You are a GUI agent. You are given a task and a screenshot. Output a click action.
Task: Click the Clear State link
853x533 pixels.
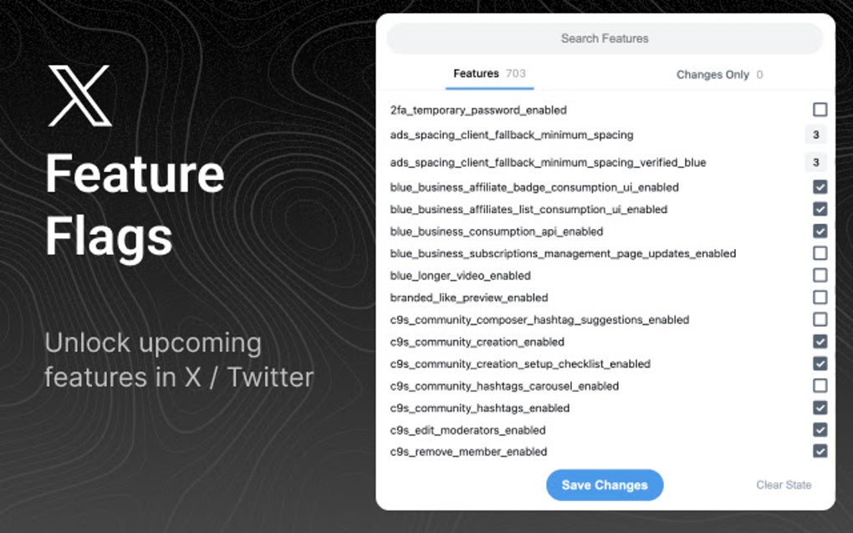tap(784, 485)
